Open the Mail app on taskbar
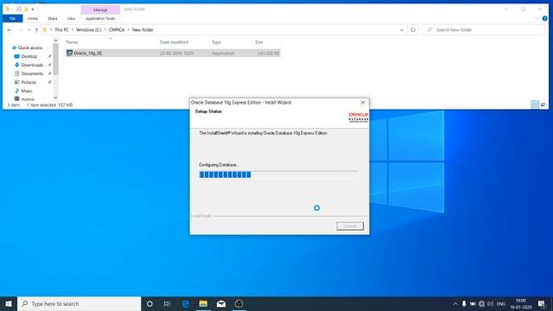 point(221,303)
